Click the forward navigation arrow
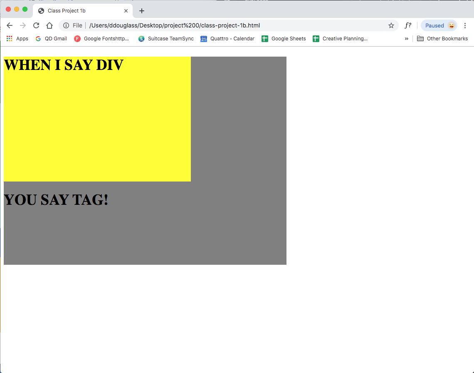 click(x=23, y=25)
